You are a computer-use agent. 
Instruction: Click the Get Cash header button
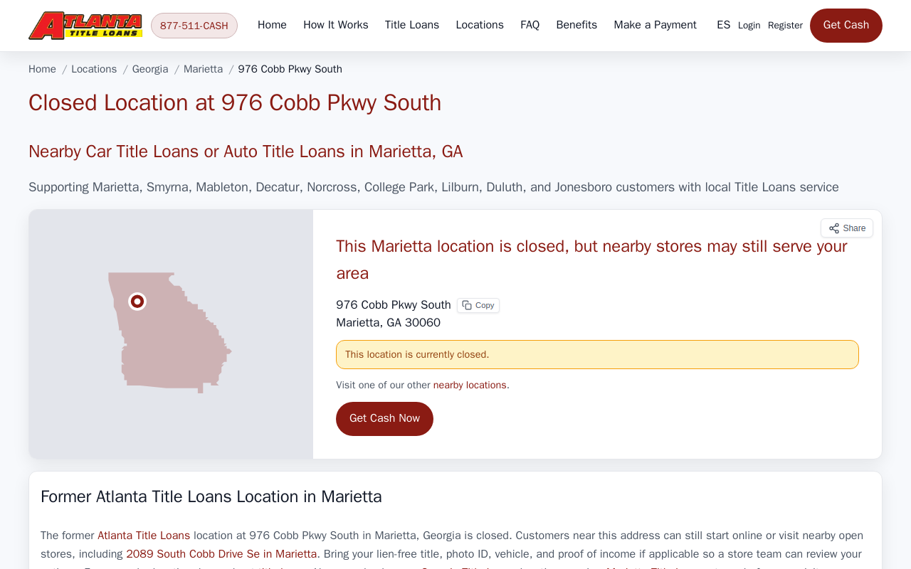pyautogui.click(x=846, y=26)
